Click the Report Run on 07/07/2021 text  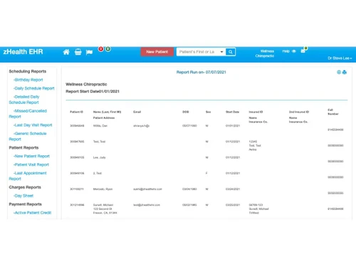point(201,72)
